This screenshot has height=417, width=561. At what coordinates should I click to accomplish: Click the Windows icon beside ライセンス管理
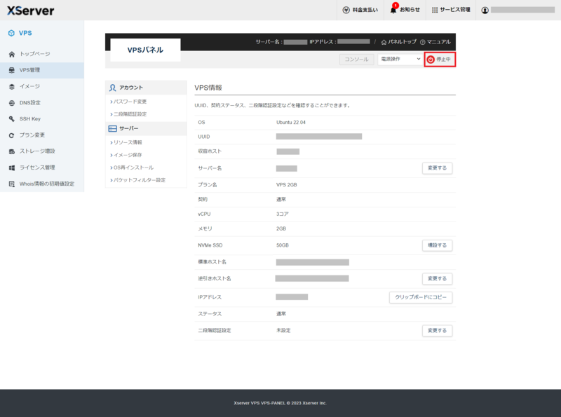pos(12,168)
